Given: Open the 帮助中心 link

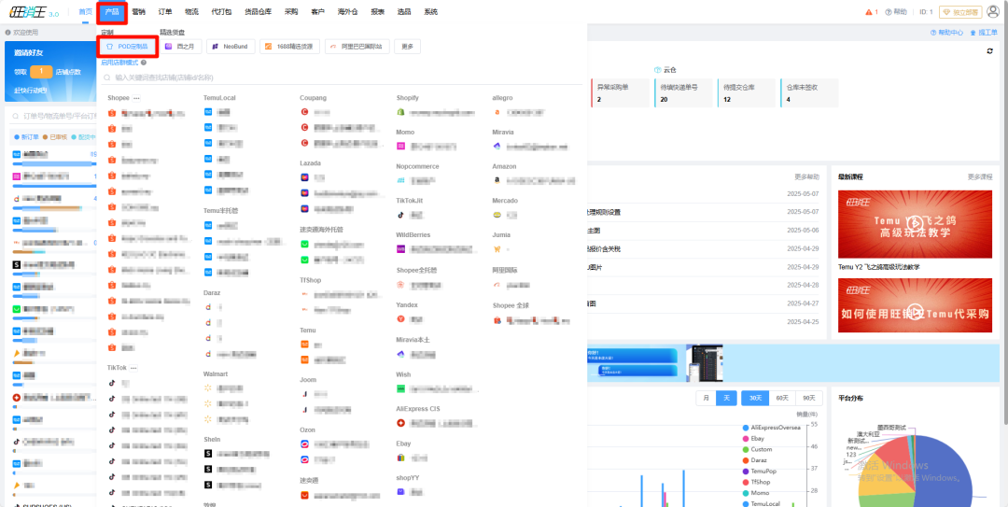Looking at the screenshot, I should pyautogui.click(x=946, y=32).
